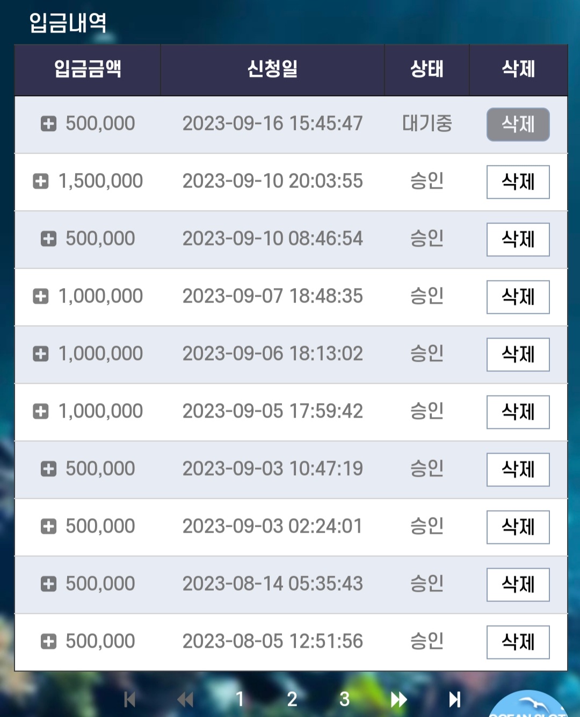Expand the 1,500,000 deposit row plus icon
Image resolution: width=580 pixels, height=717 pixels.
tap(41, 181)
